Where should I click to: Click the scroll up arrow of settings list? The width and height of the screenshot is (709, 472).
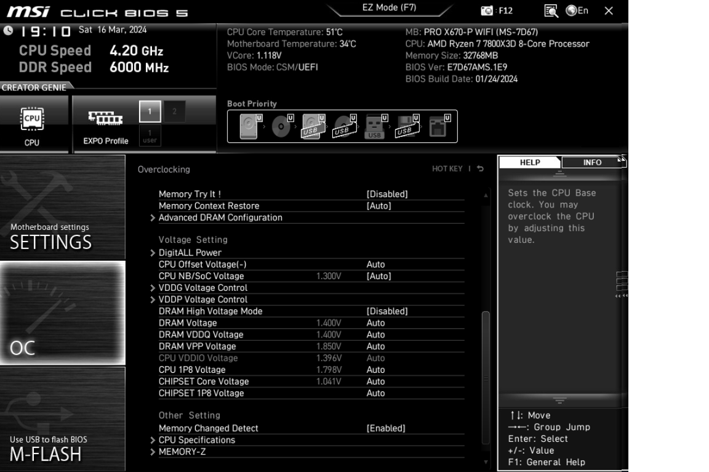click(486, 195)
